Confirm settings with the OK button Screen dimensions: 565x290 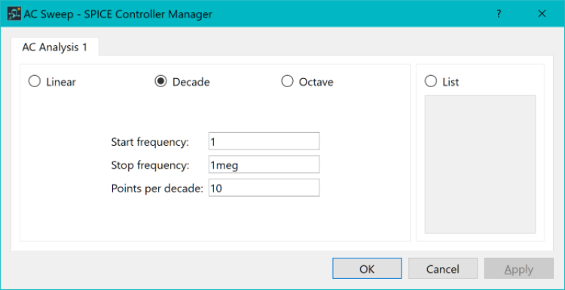tap(367, 268)
